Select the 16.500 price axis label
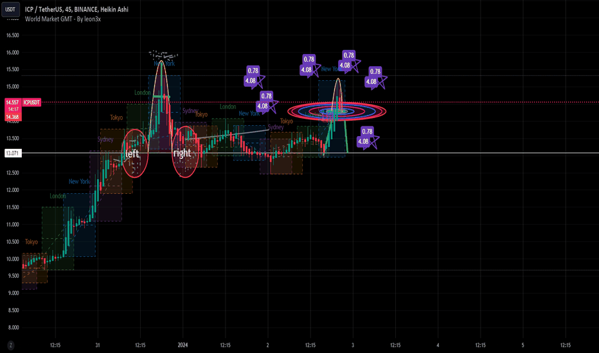The width and height of the screenshot is (599, 353). click(x=12, y=35)
